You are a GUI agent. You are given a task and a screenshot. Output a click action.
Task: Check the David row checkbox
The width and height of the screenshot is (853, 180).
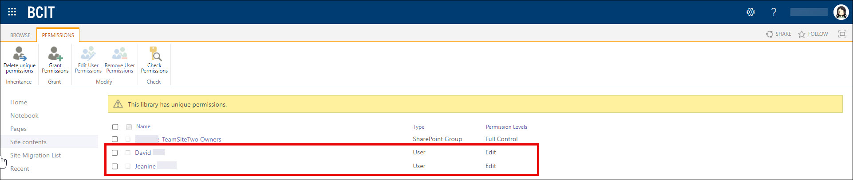pos(115,153)
